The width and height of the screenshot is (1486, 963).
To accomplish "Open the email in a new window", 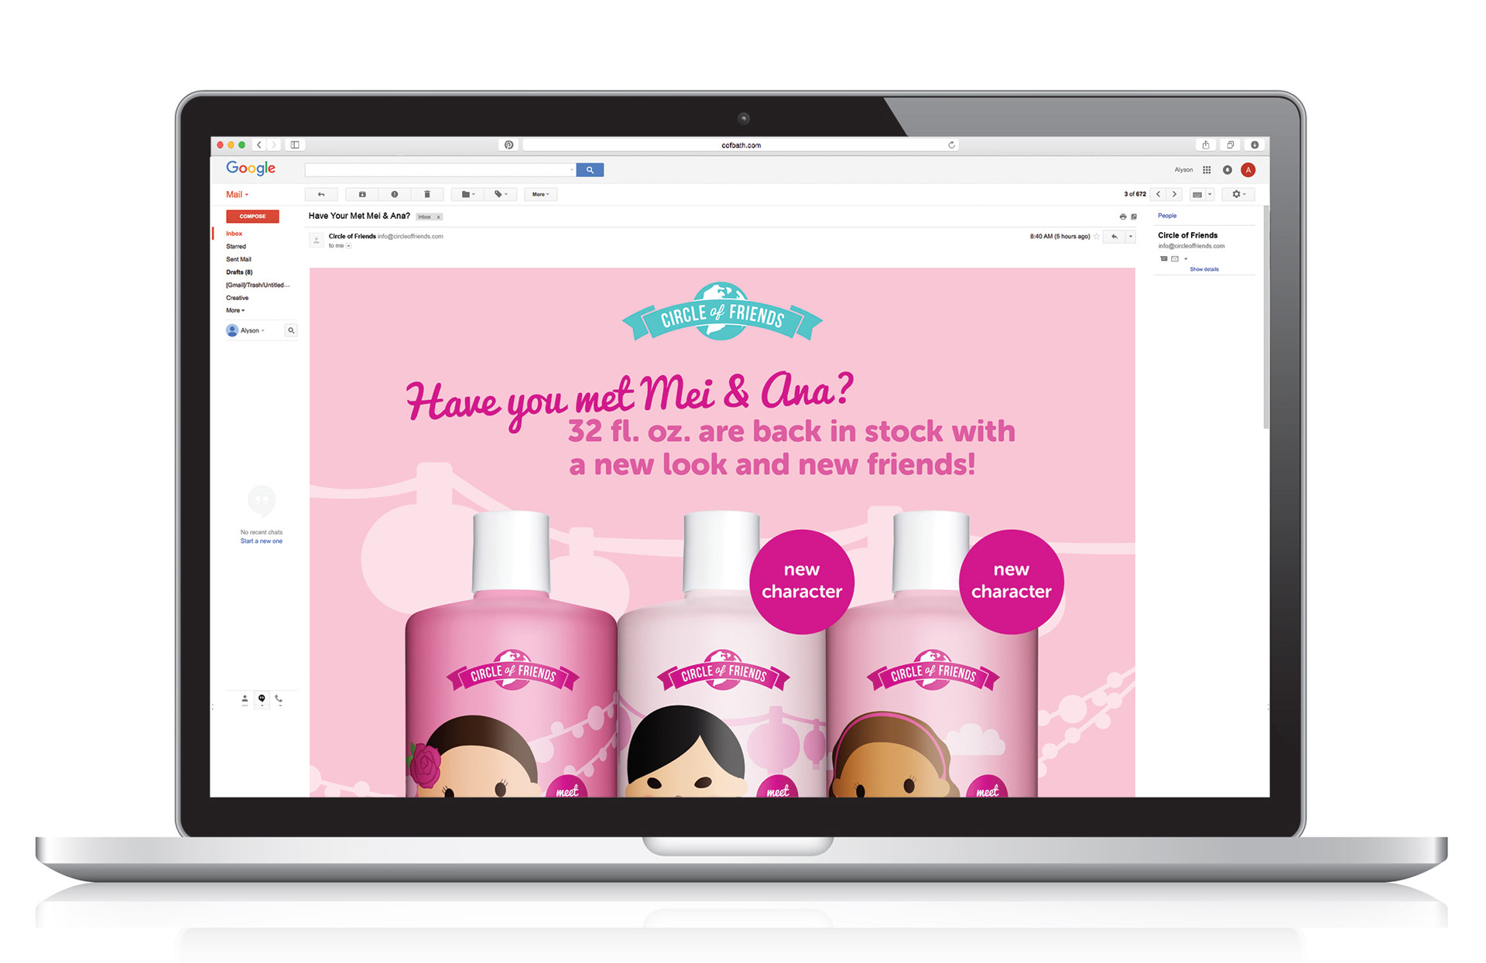I will 1134,217.
